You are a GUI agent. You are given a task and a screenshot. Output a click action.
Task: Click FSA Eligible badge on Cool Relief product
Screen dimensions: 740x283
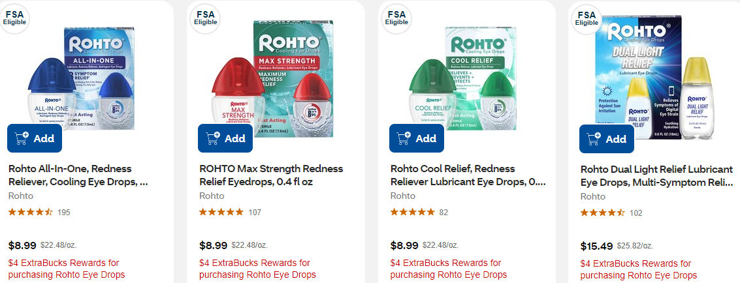(396, 17)
